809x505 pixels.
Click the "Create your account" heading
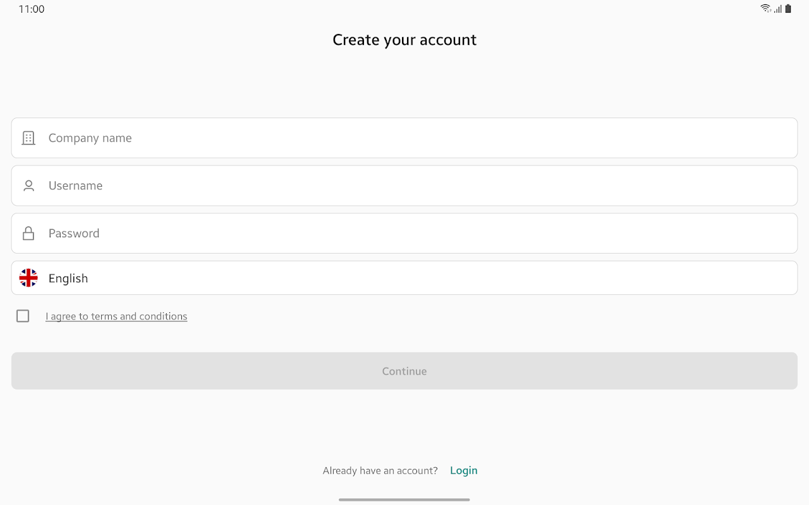click(x=404, y=40)
